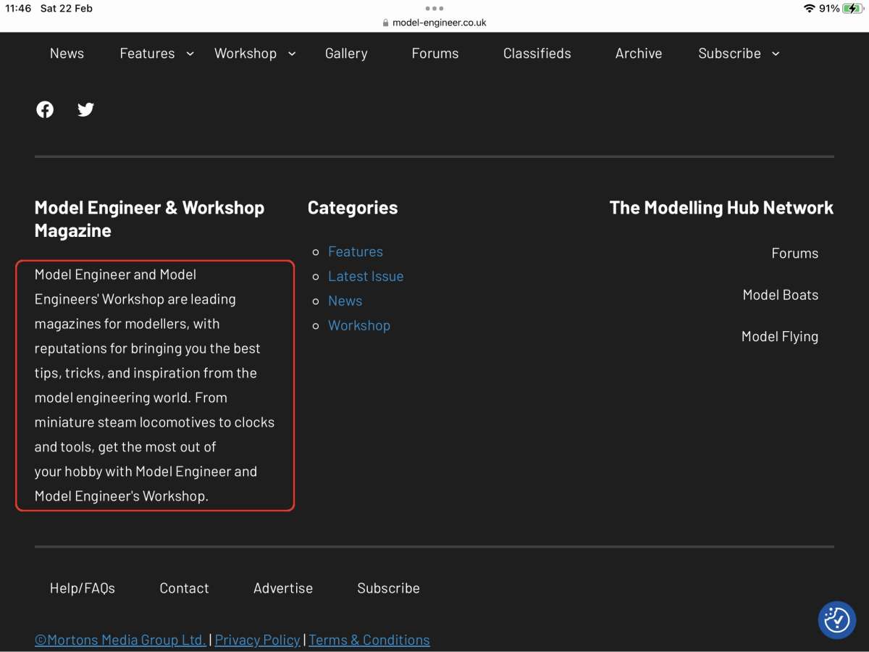Screen dimensions: 869x652
Task: Open the Mortons Media Group Ltd. link
Action: [120, 640]
